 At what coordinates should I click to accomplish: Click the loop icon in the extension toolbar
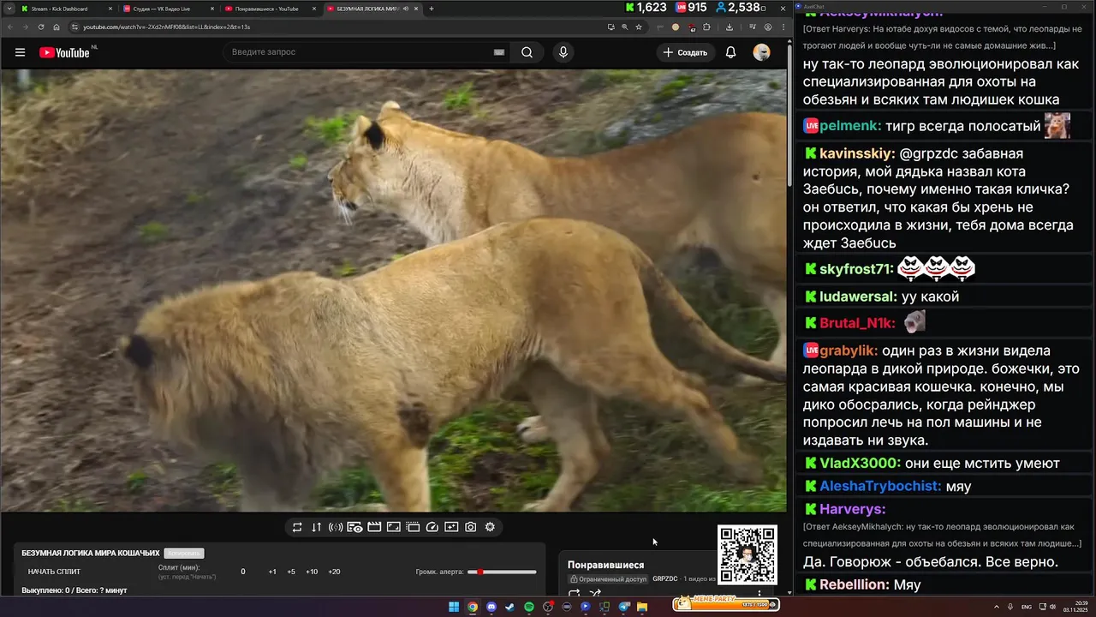(297, 527)
